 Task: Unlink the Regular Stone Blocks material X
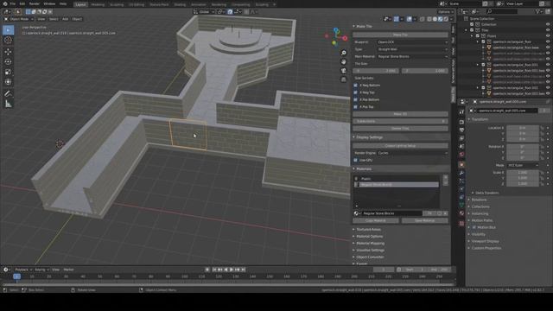point(446,213)
